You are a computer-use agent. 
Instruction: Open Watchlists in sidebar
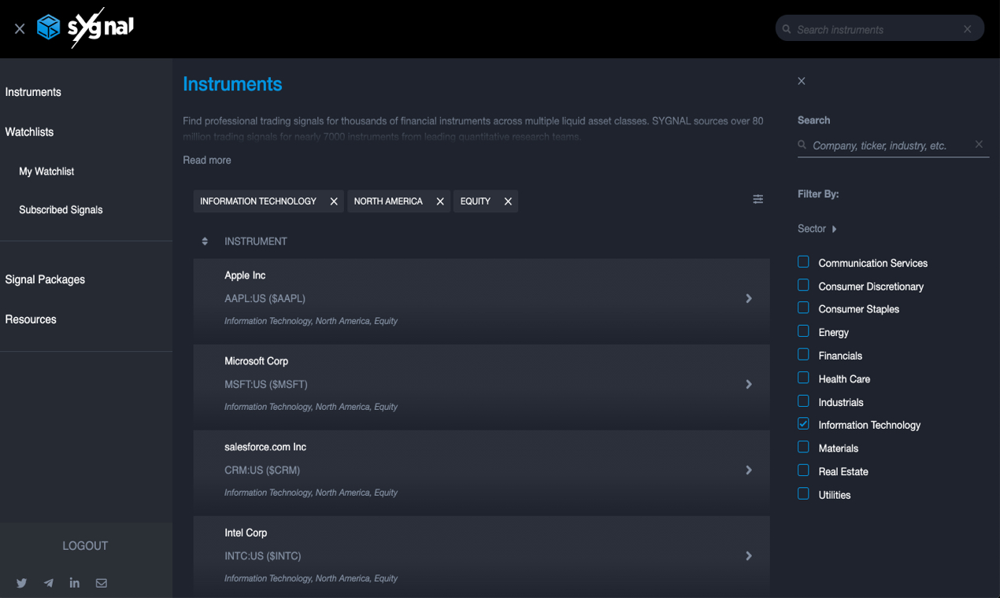point(29,132)
